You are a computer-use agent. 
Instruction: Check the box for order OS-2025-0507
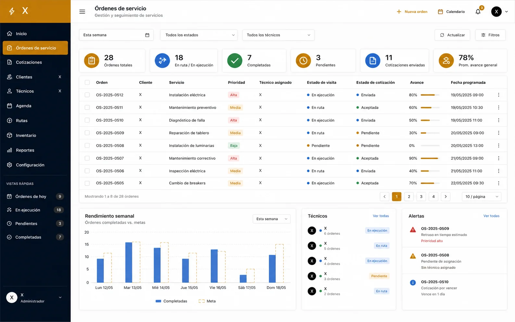(87, 158)
